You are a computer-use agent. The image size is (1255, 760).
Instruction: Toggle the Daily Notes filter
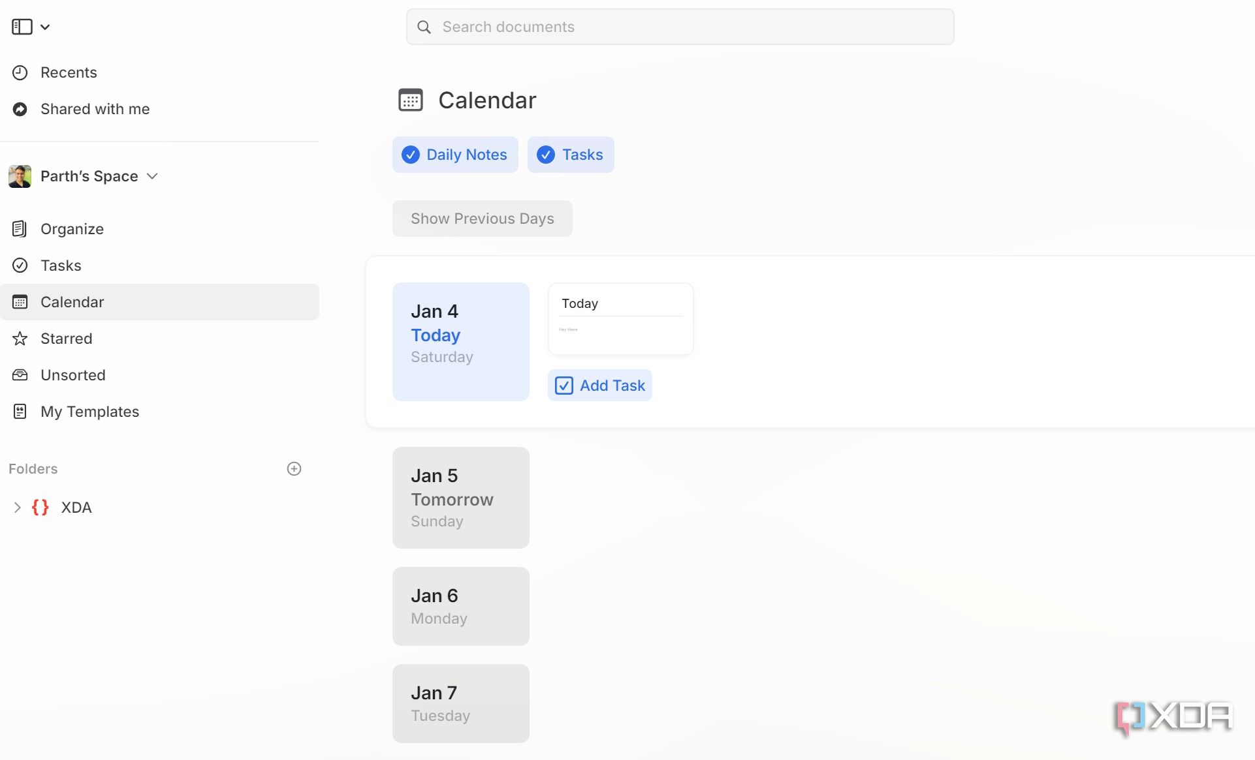click(x=455, y=155)
